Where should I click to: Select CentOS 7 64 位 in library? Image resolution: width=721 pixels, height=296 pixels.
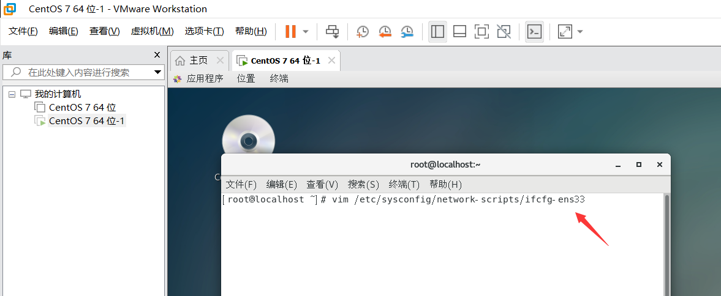pos(82,108)
